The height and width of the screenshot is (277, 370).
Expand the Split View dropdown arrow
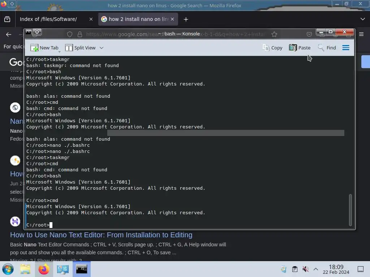[x=102, y=48]
